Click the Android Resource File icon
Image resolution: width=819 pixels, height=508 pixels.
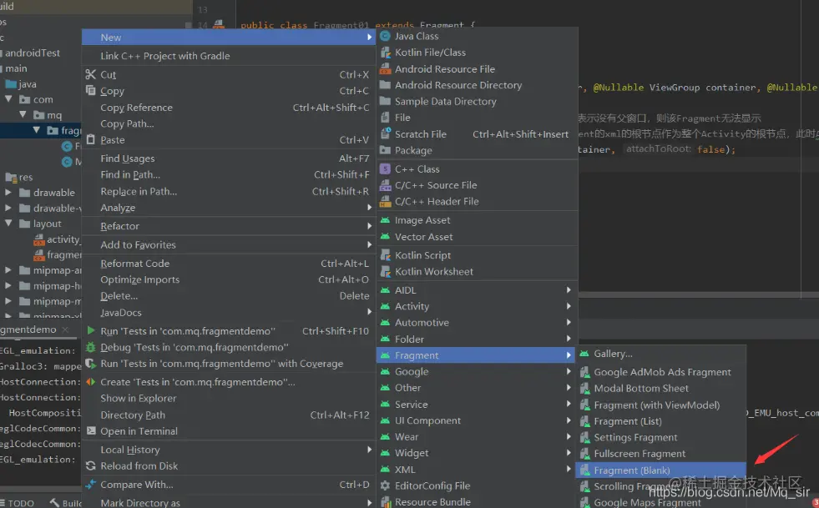tap(385, 69)
